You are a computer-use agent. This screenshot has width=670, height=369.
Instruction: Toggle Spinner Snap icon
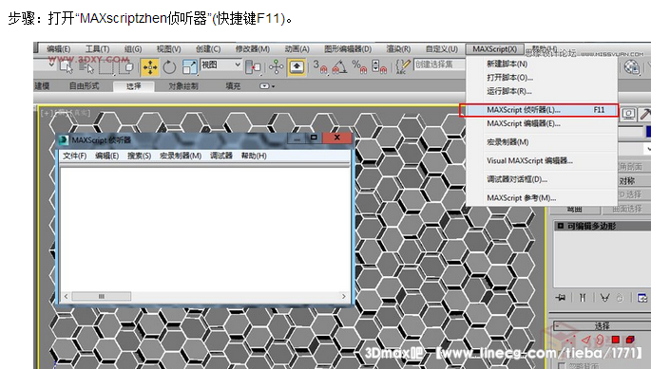[x=378, y=67]
